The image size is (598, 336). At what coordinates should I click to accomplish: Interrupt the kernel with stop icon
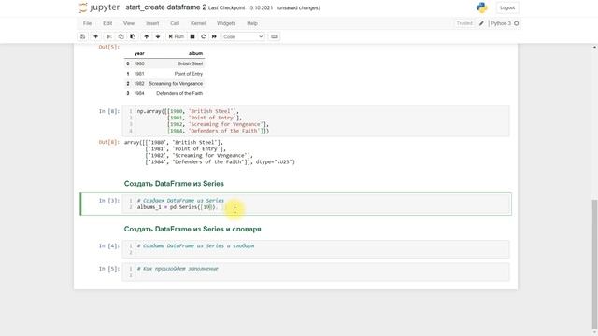point(192,36)
